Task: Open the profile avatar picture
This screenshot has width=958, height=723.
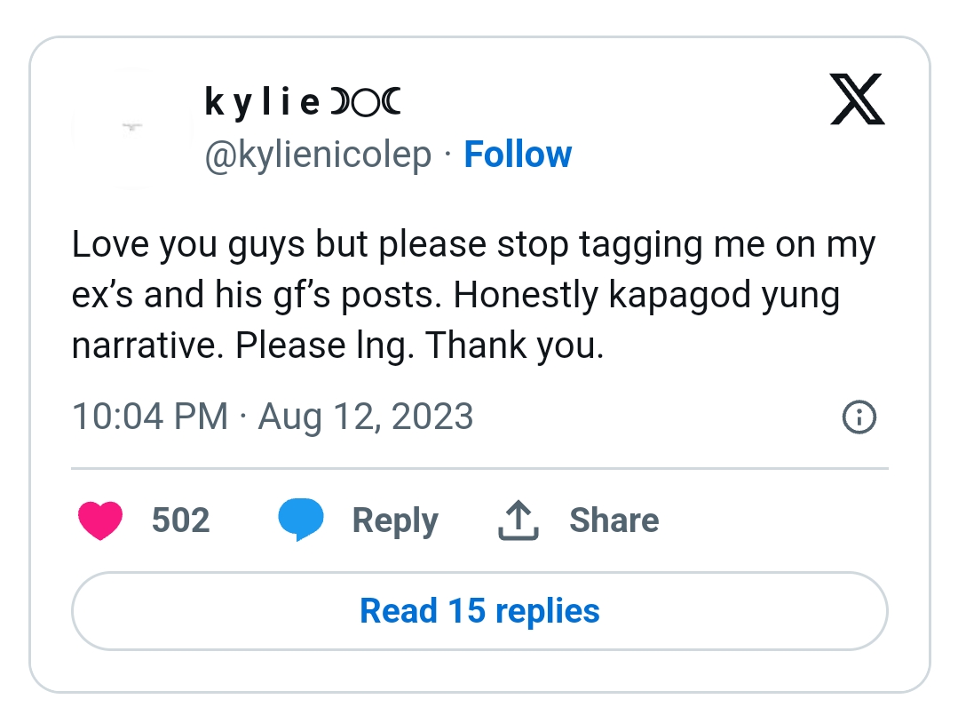Action: pos(132,128)
